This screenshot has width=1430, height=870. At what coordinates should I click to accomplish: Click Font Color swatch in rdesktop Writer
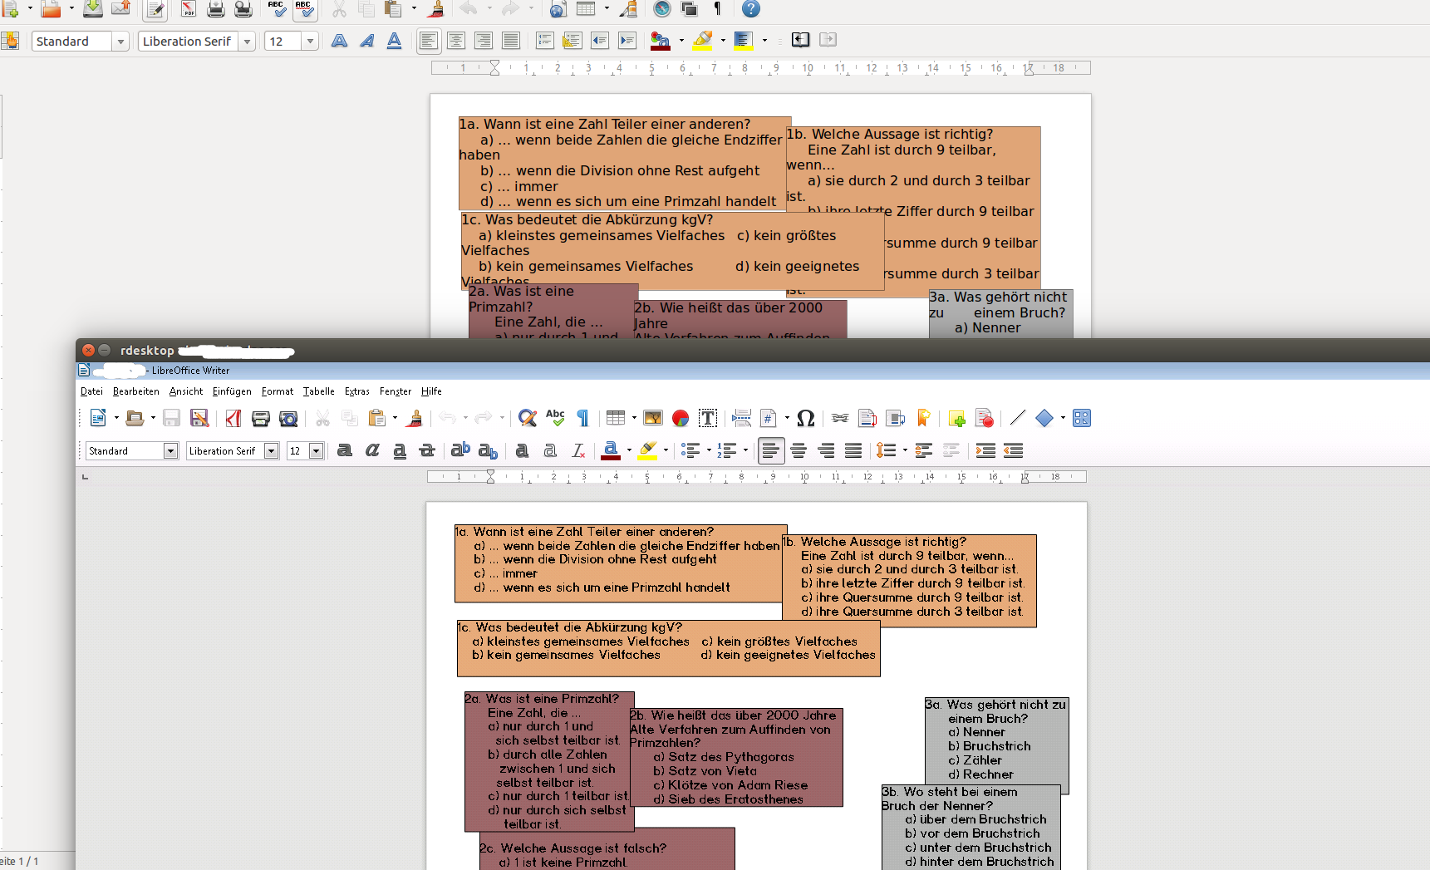[x=611, y=450]
